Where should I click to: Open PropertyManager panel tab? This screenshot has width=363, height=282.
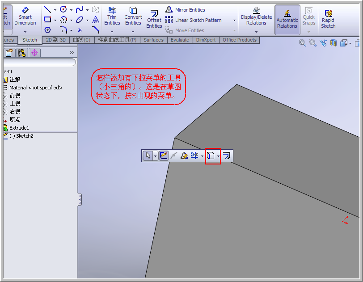point(9,53)
